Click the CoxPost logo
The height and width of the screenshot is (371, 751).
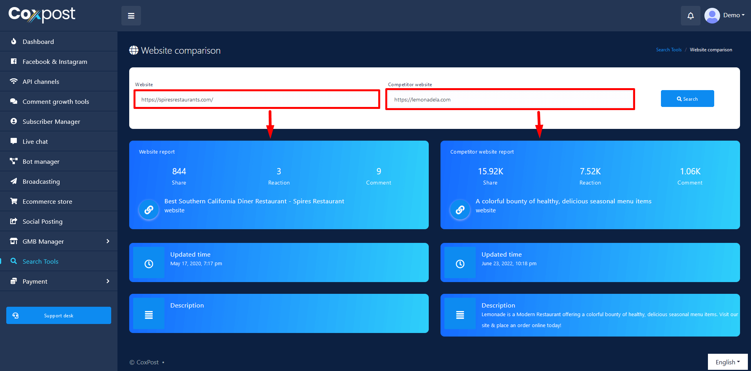click(x=42, y=14)
